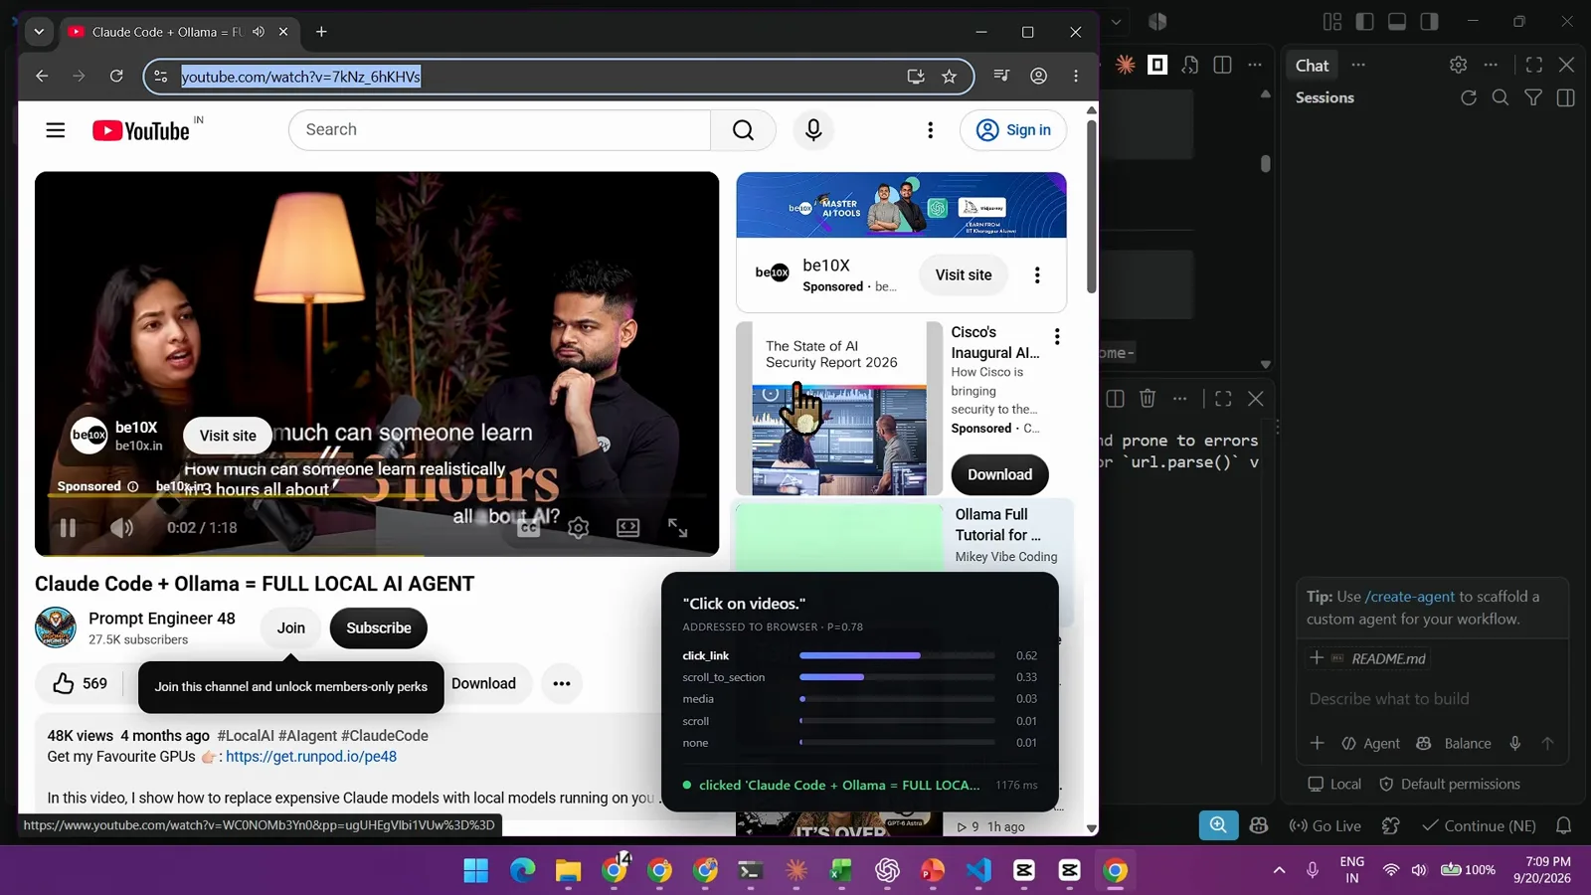Open the Ollama Full Tutorial video title

(998, 525)
